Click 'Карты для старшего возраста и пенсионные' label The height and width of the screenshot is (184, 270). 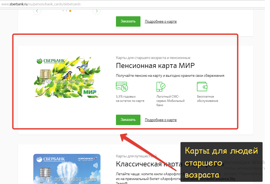(153, 58)
